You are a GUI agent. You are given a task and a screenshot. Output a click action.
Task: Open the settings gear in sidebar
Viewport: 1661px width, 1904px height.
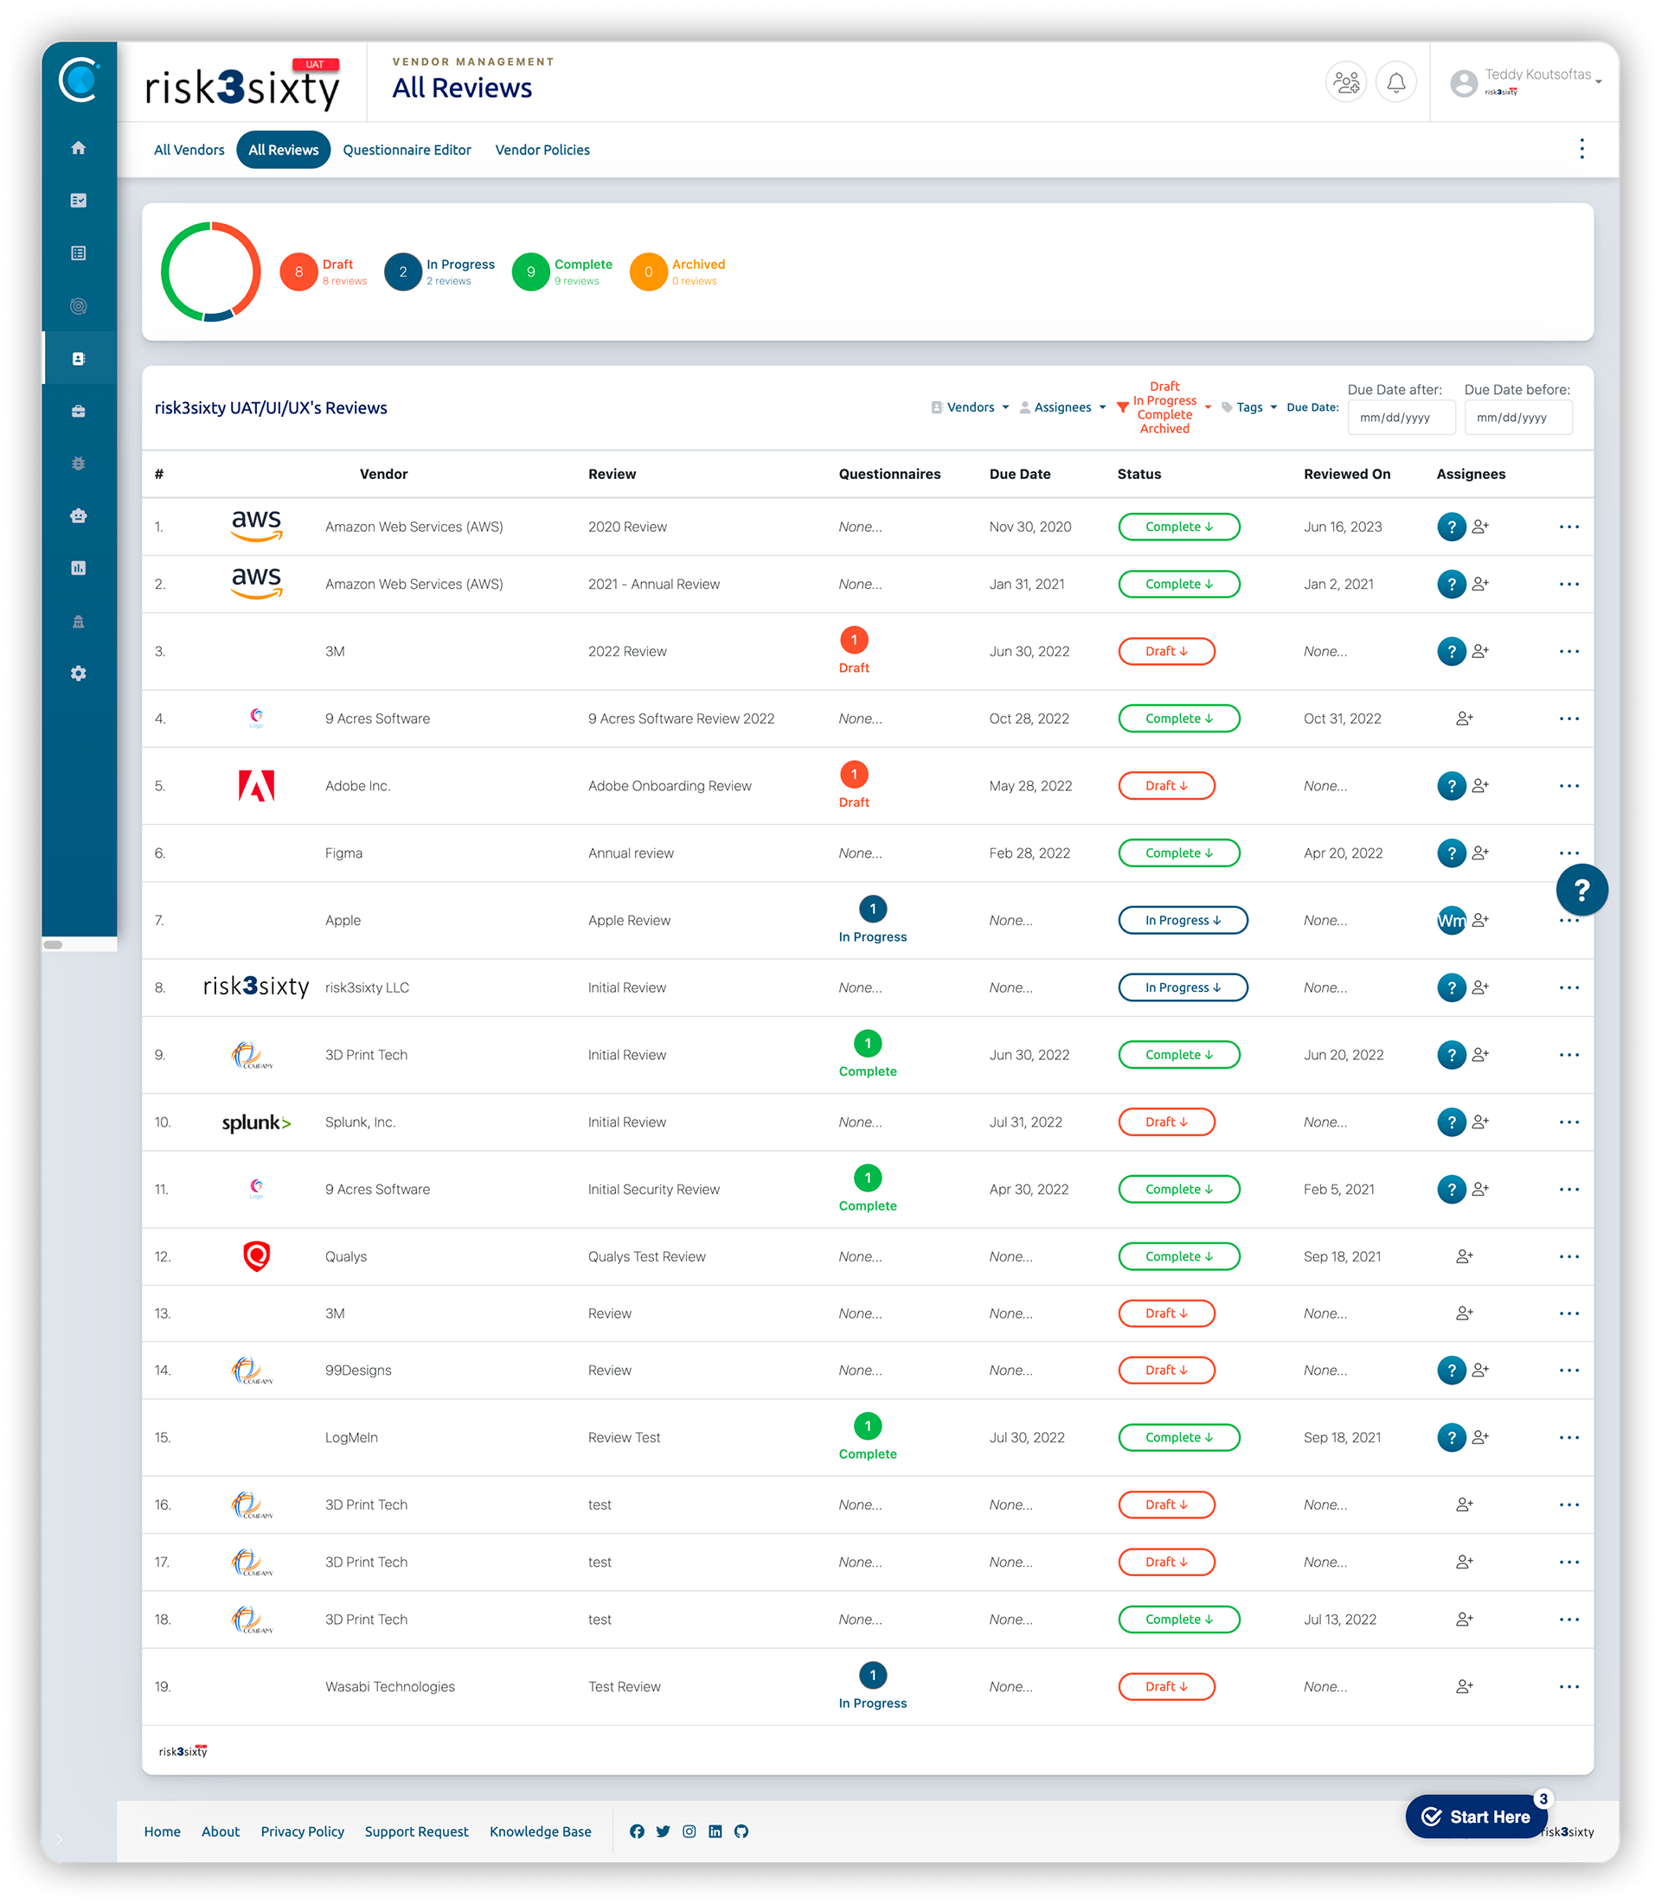[79, 674]
